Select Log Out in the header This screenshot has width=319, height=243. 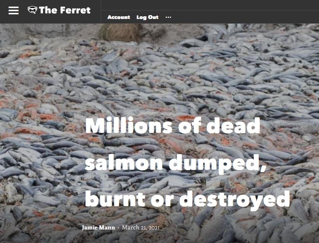(x=148, y=17)
